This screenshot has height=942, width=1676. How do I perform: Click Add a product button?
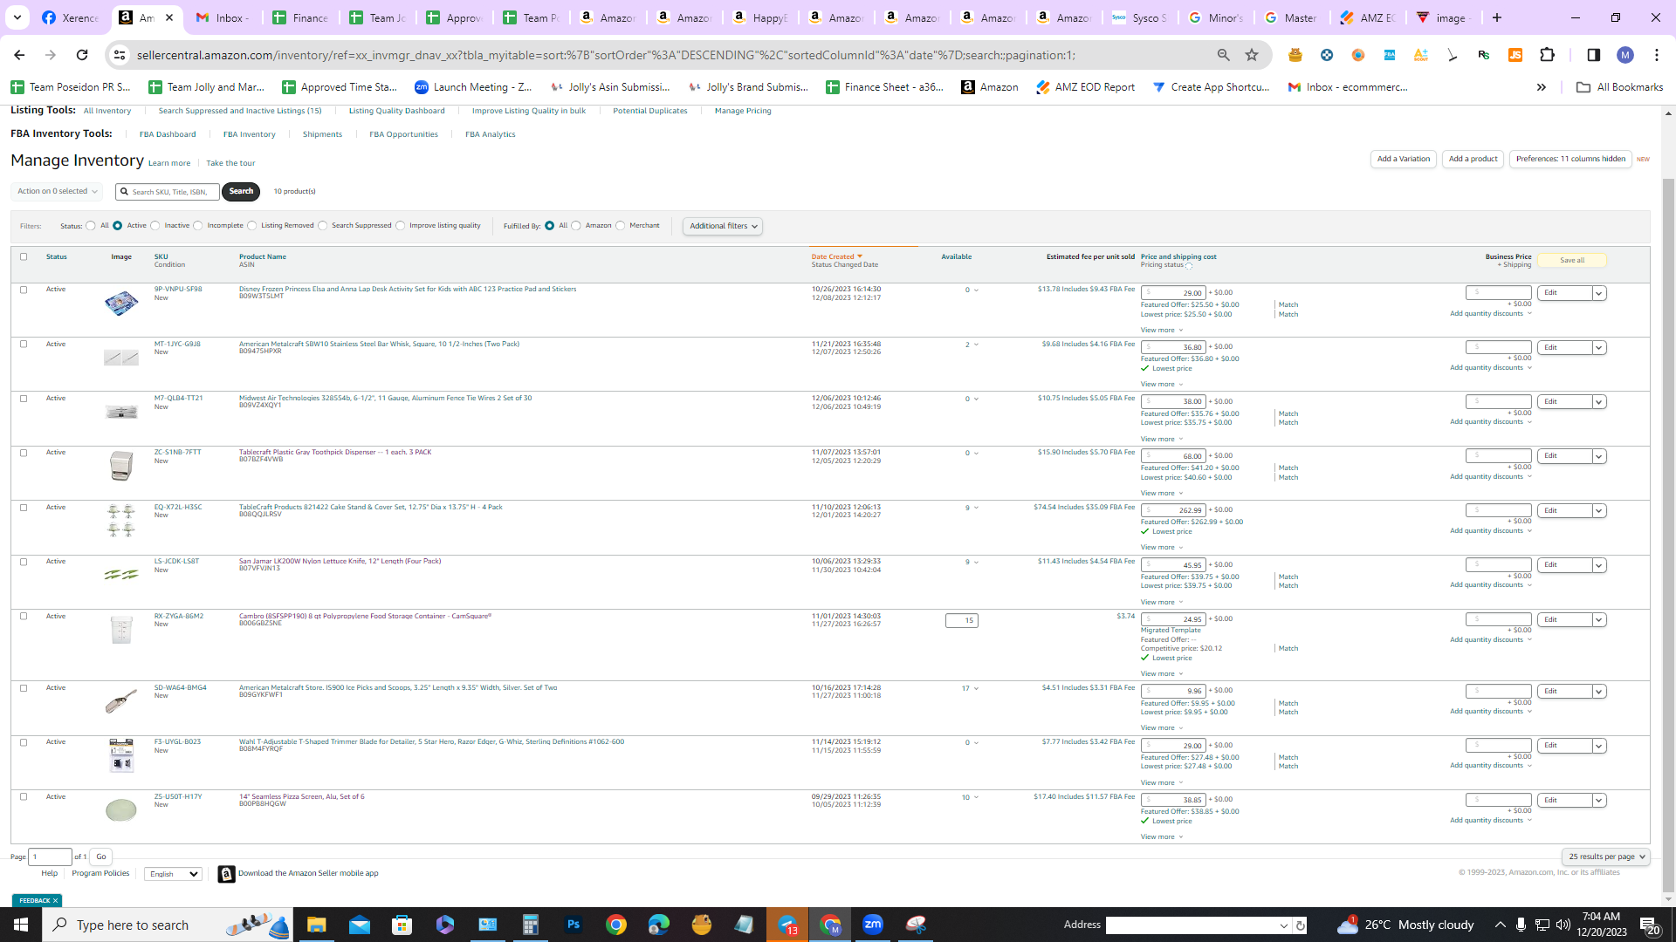tap(1473, 159)
